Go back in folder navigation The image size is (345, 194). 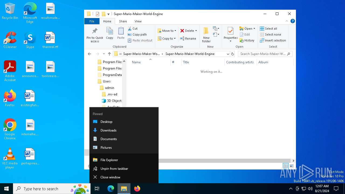(x=89, y=54)
